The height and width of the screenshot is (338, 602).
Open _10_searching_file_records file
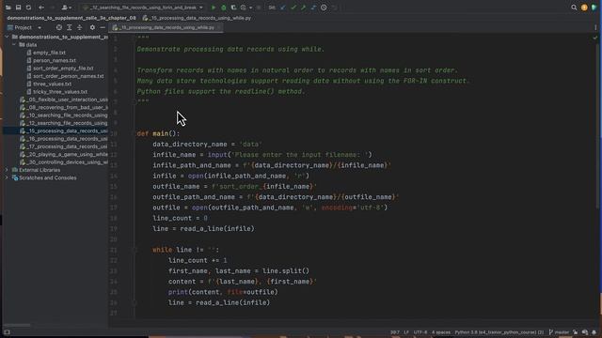(x=64, y=115)
